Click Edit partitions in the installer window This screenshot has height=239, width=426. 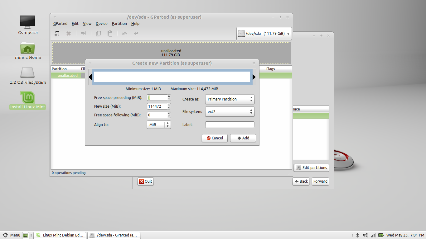point(312,168)
